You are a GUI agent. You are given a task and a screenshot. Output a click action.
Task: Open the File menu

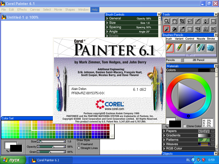click(4, 10)
